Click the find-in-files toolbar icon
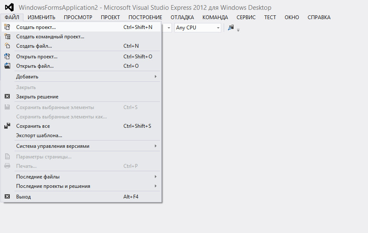This screenshot has width=368, height=233. 231,28
